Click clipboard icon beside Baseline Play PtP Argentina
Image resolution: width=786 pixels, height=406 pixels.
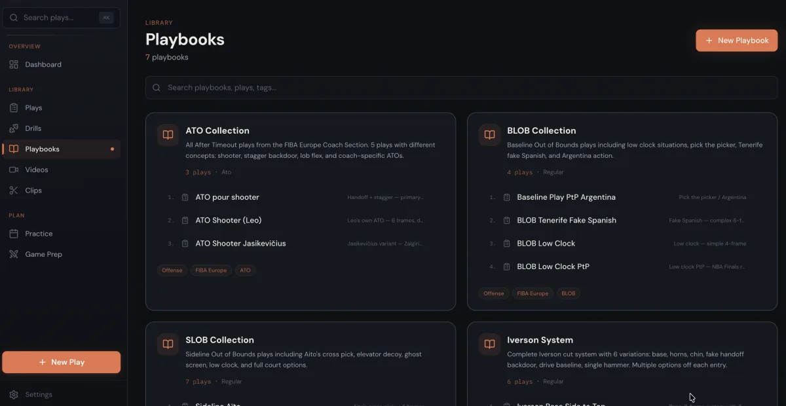(507, 197)
